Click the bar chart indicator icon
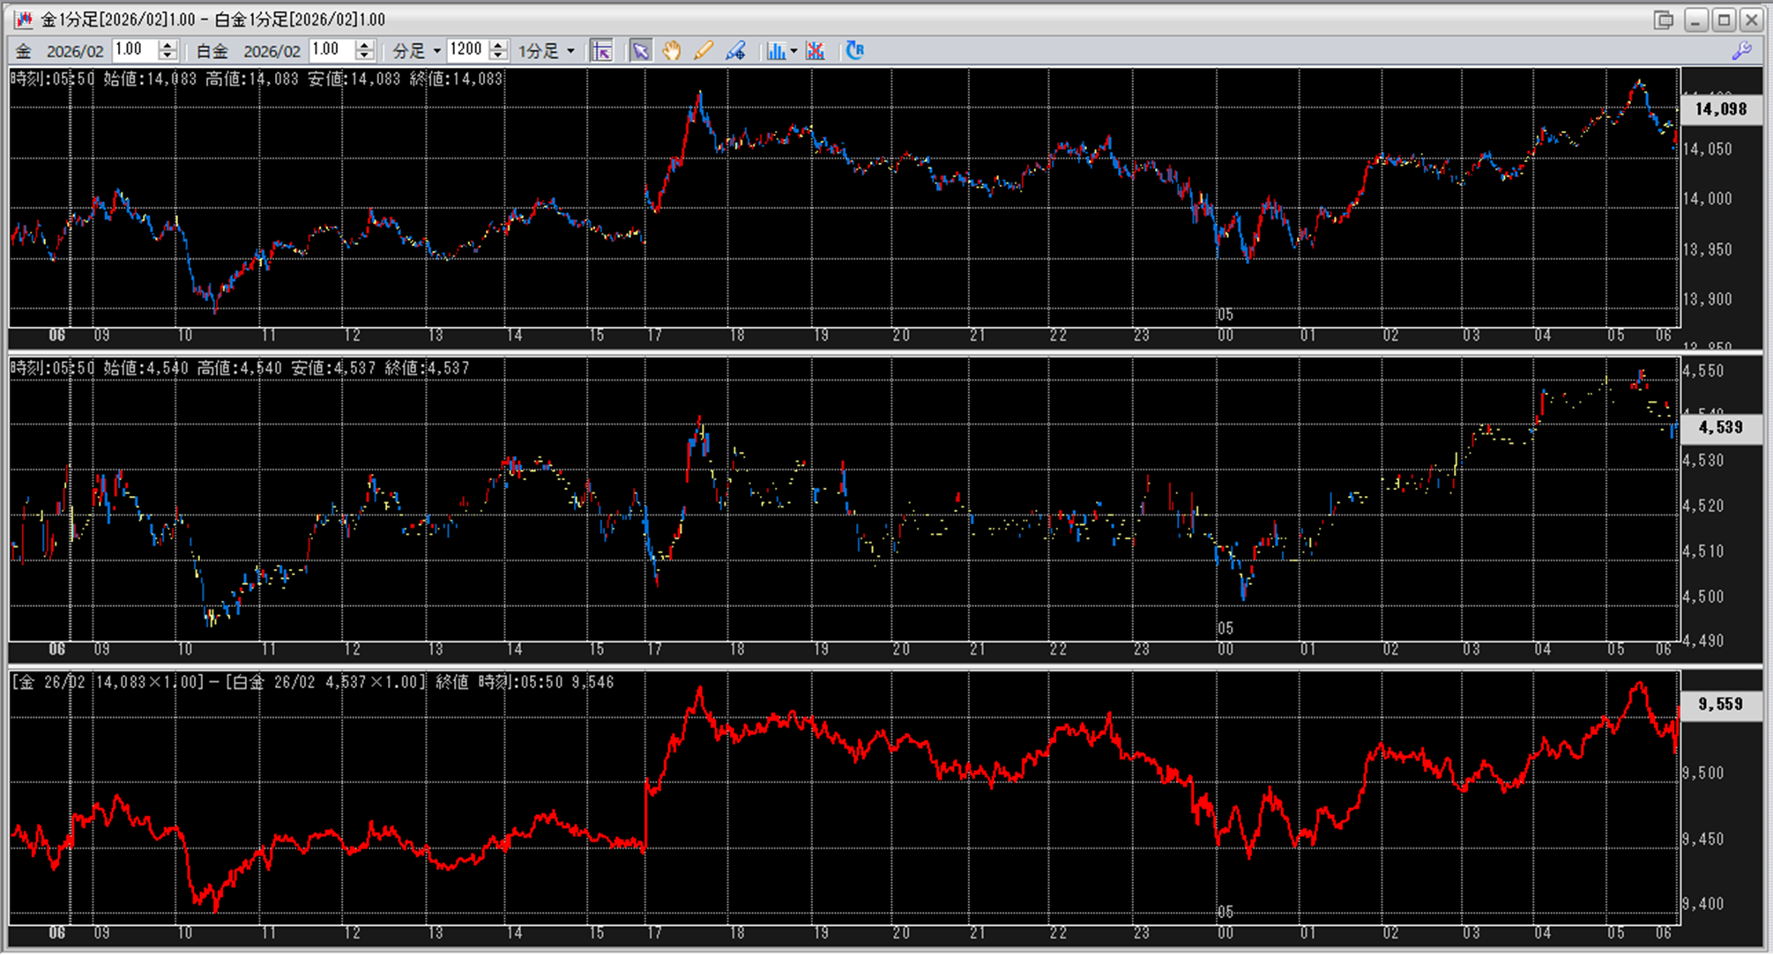1773x955 pixels. point(776,51)
